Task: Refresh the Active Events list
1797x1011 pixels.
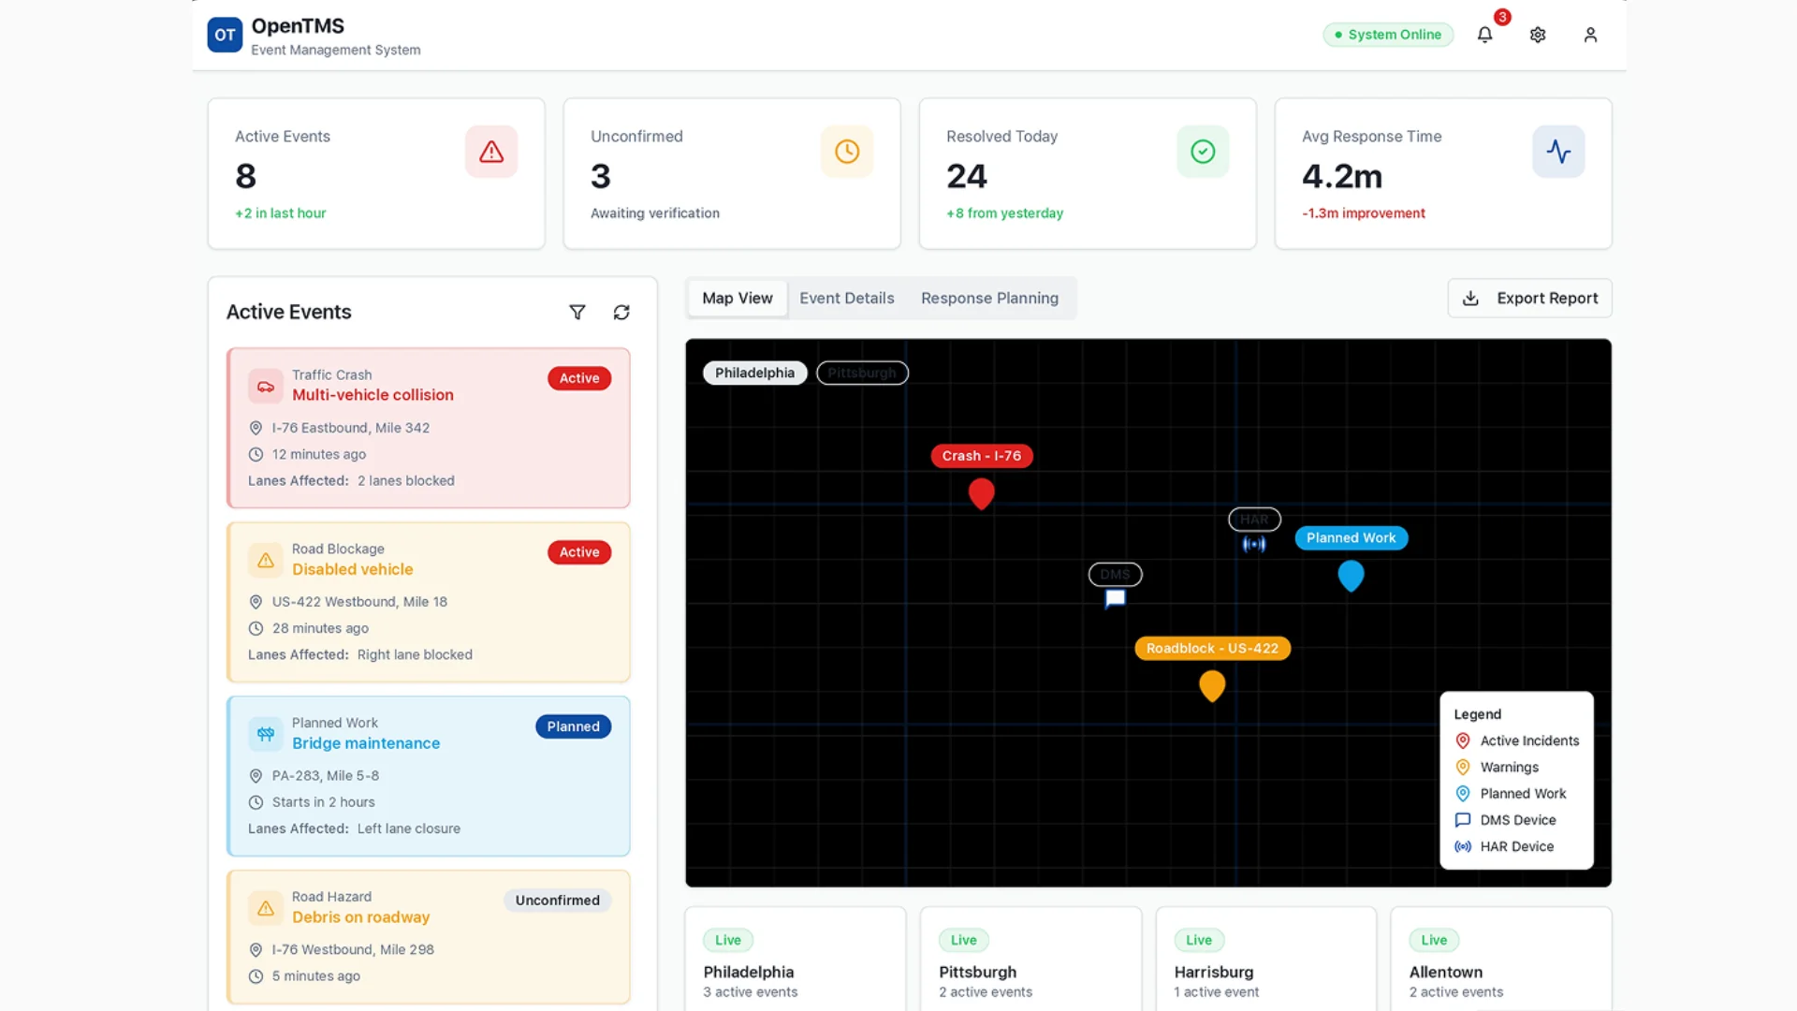Action: pos(621,312)
